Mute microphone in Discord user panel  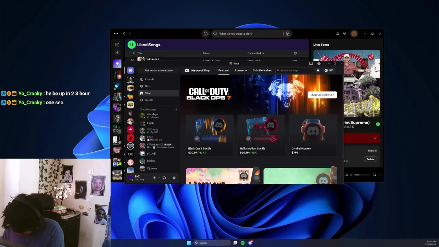[x=154, y=178]
